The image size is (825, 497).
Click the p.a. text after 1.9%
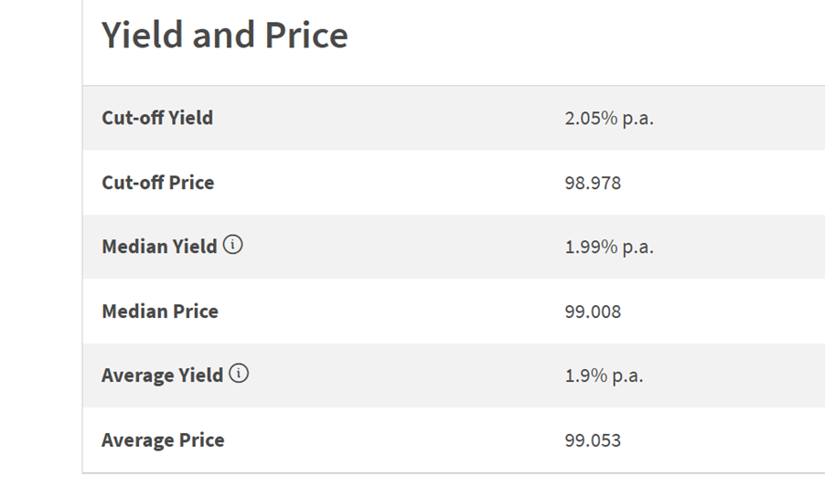627,377
